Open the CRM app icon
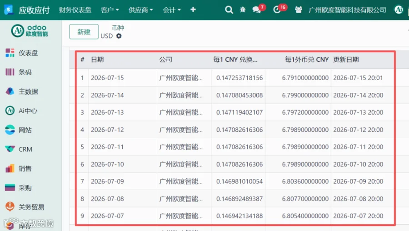 coord(10,149)
